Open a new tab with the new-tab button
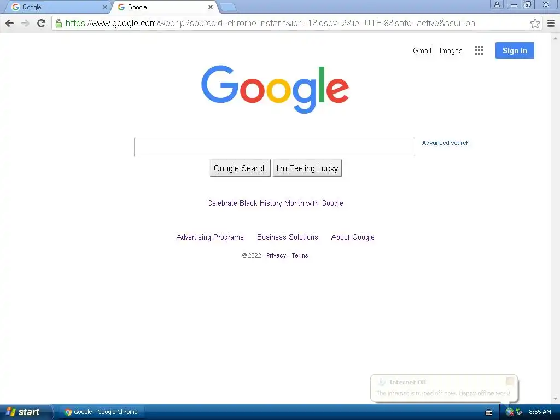This screenshot has height=420, width=560. tap(228, 7)
